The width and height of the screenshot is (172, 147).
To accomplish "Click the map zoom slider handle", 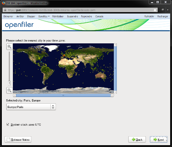I will pos(9,83).
